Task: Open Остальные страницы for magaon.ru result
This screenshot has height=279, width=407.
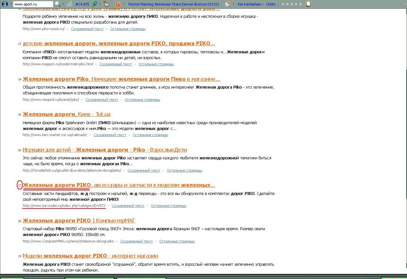Action: click(x=156, y=64)
